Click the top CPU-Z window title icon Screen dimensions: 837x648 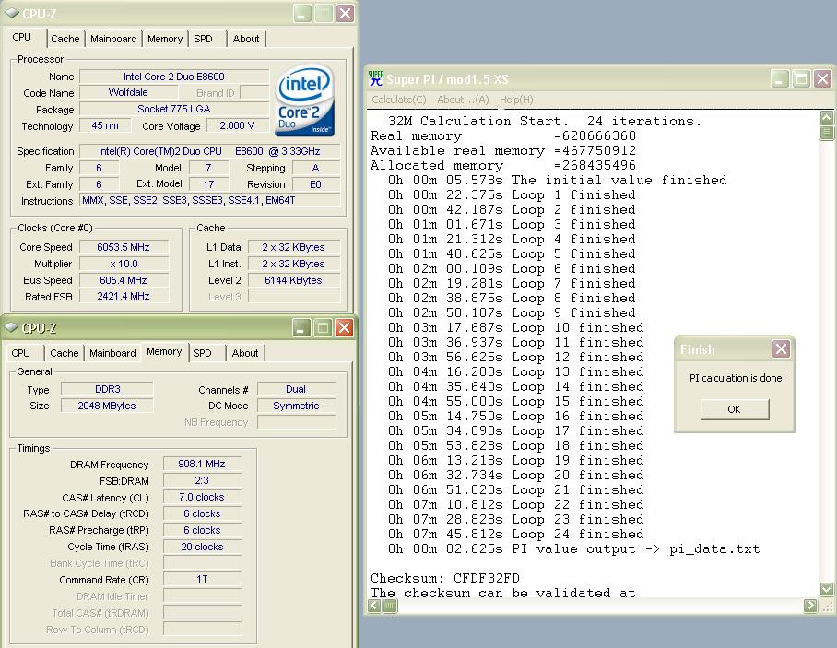point(12,13)
